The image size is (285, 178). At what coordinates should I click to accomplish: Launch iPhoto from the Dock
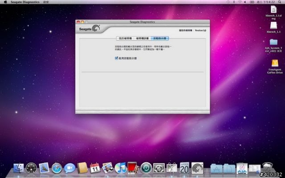pos(108,168)
